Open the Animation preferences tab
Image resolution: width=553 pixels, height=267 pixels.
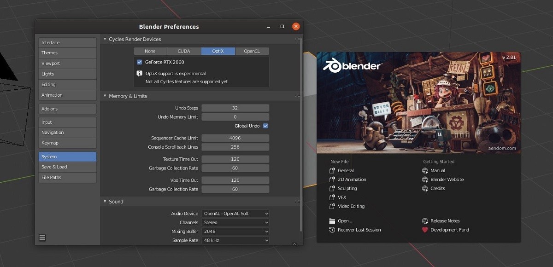click(67, 95)
